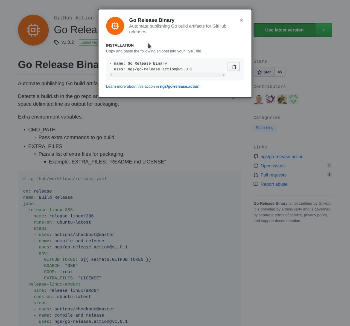Image resolution: width=350 pixels, height=326 pixels.
Task: Click the pull request icon in Links
Action: click(256, 175)
